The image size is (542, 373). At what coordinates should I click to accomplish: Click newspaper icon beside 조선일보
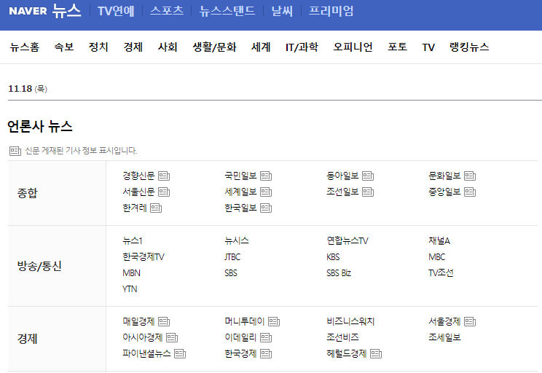tap(368, 192)
